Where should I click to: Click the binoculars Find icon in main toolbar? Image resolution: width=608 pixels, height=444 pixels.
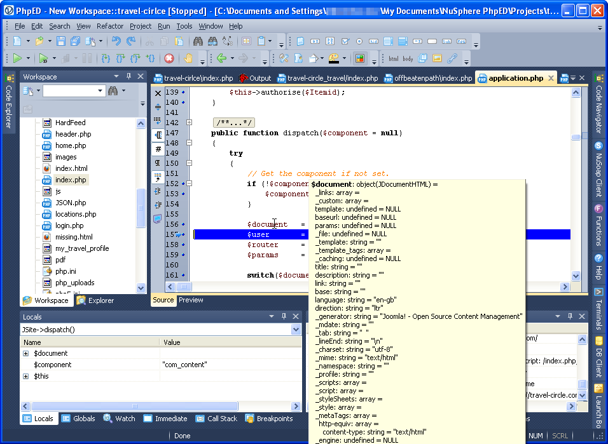click(198, 41)
